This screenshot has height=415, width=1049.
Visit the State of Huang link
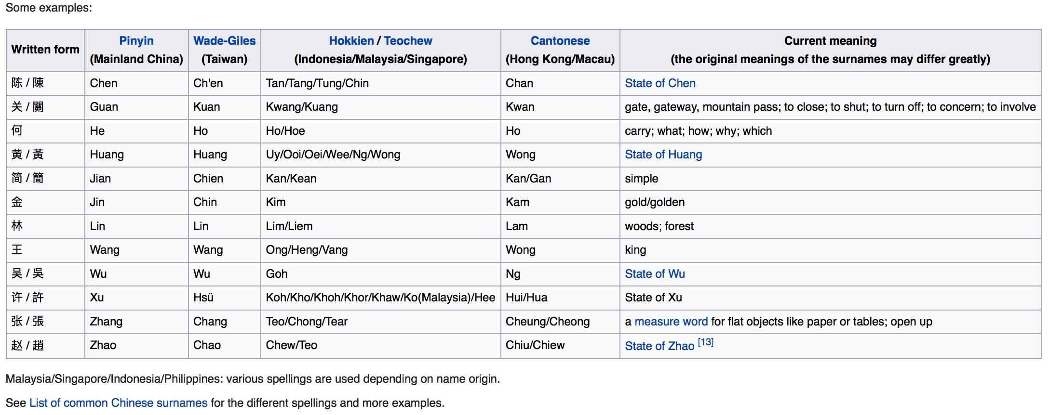pos(663,155)
